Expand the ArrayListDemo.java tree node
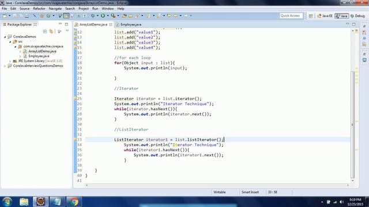 pos(21,51)
